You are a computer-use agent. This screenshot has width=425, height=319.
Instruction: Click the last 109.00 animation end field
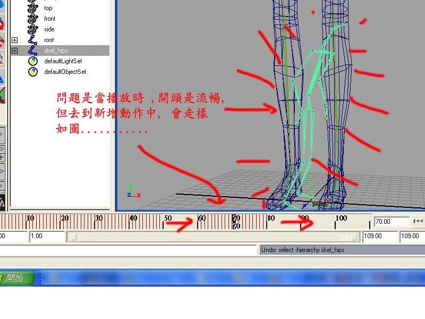pyautogui.click(x=413, y=236)
